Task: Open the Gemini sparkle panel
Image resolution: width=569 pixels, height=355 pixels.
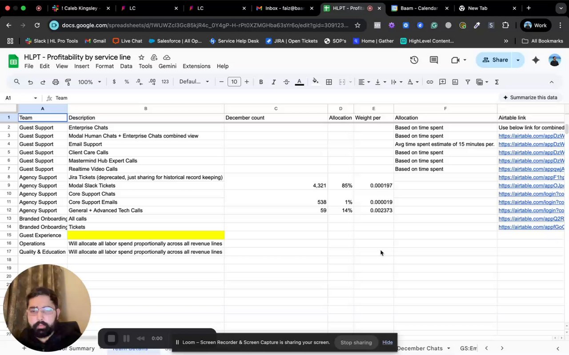Action: tap(536, 60)
